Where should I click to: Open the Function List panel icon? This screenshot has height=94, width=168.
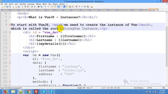(73, 7)
